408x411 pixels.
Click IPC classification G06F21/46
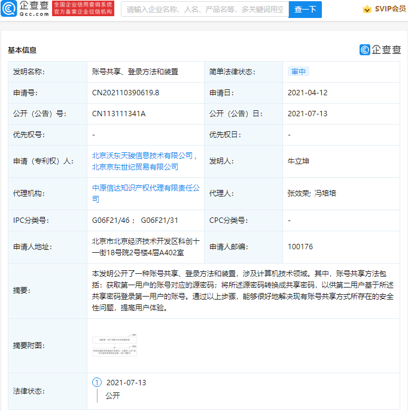coord(111,220)
